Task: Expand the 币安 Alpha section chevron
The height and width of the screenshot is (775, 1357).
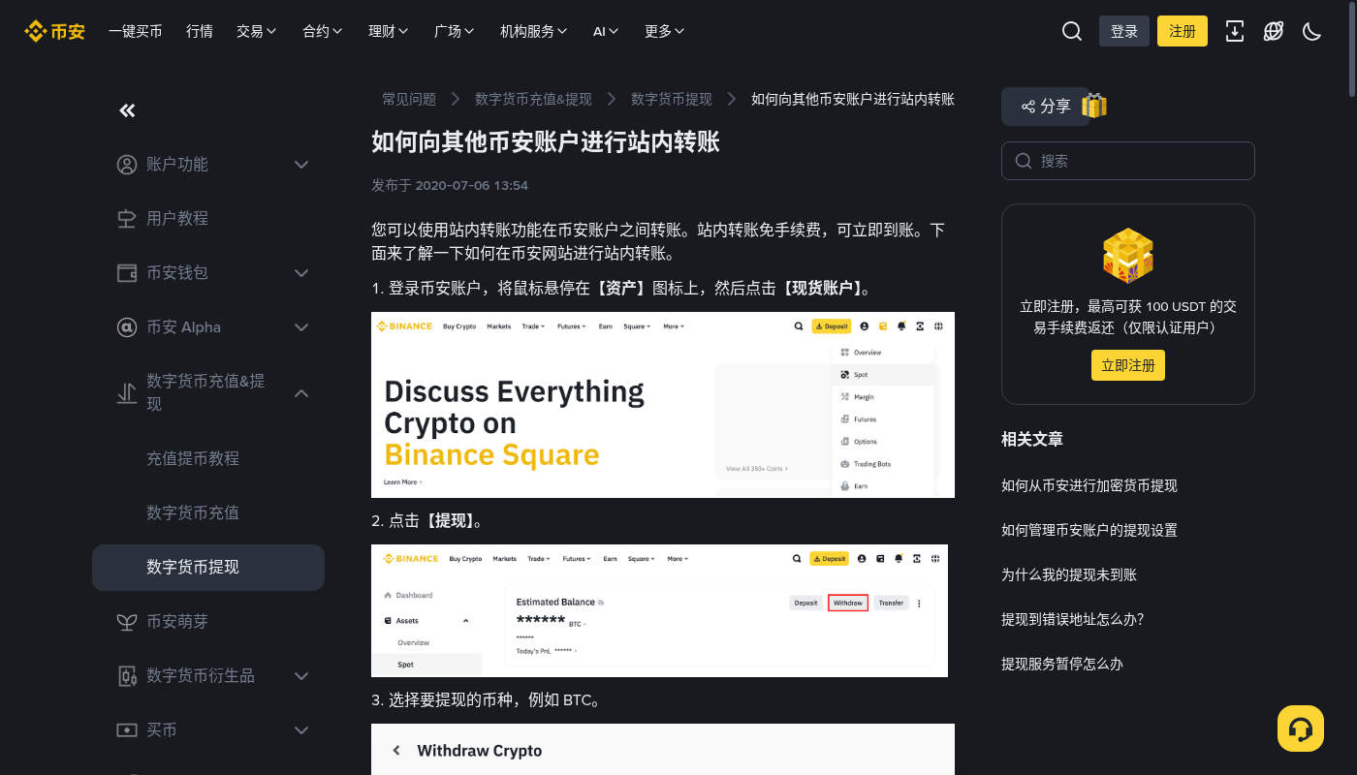Action: (x=301, y=327)
